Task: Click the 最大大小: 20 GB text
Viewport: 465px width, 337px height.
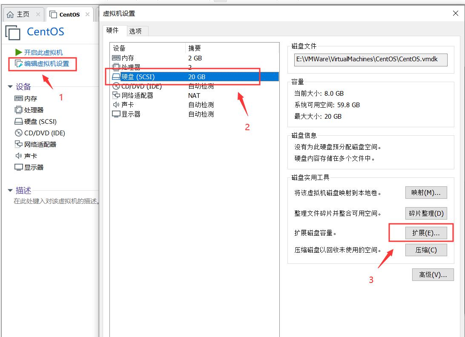Action: click(318, 117)
